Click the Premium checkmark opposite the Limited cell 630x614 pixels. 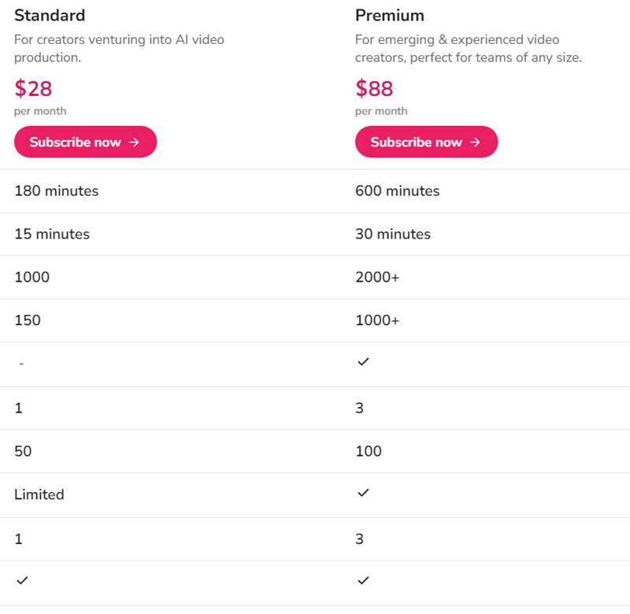(363, 494)
